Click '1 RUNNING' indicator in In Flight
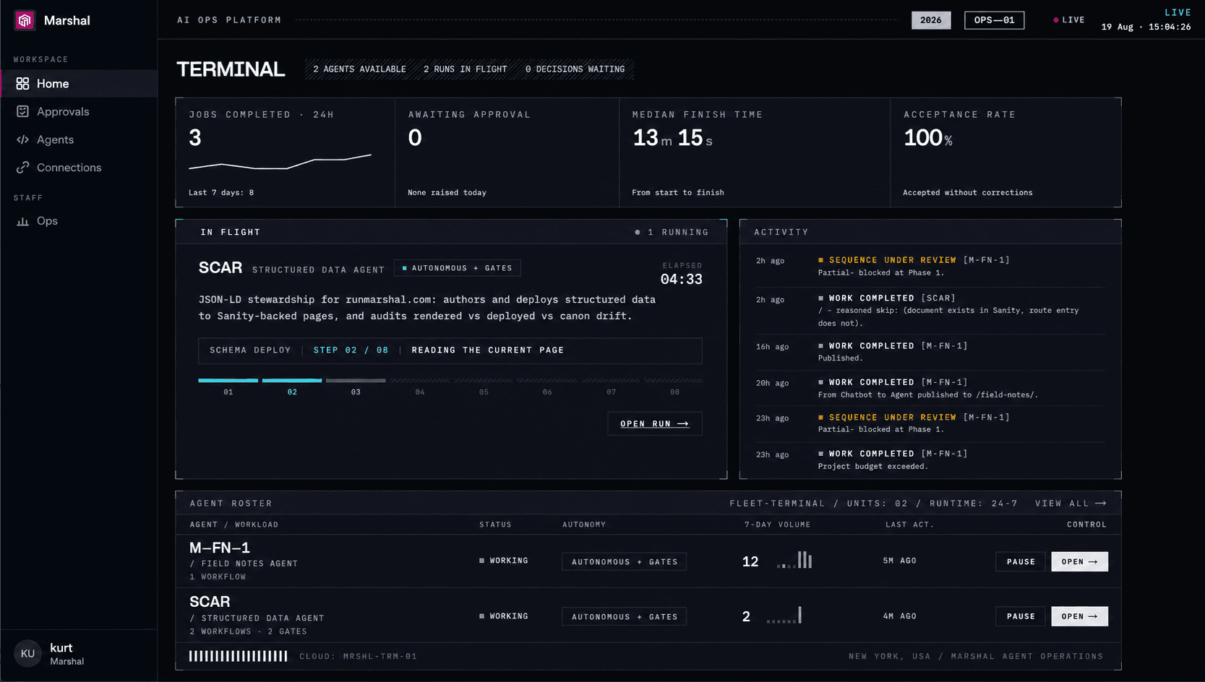Viewport: 1205px width, 682px height. [x=672, y=233]
